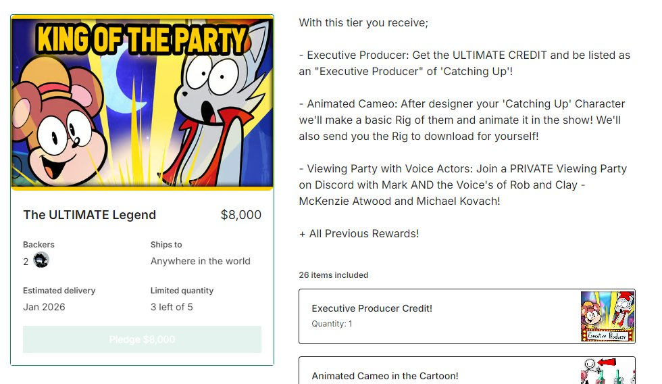Click the King of the Party banner image
This screenshot has width=662, height=384.
click(142, 102)
